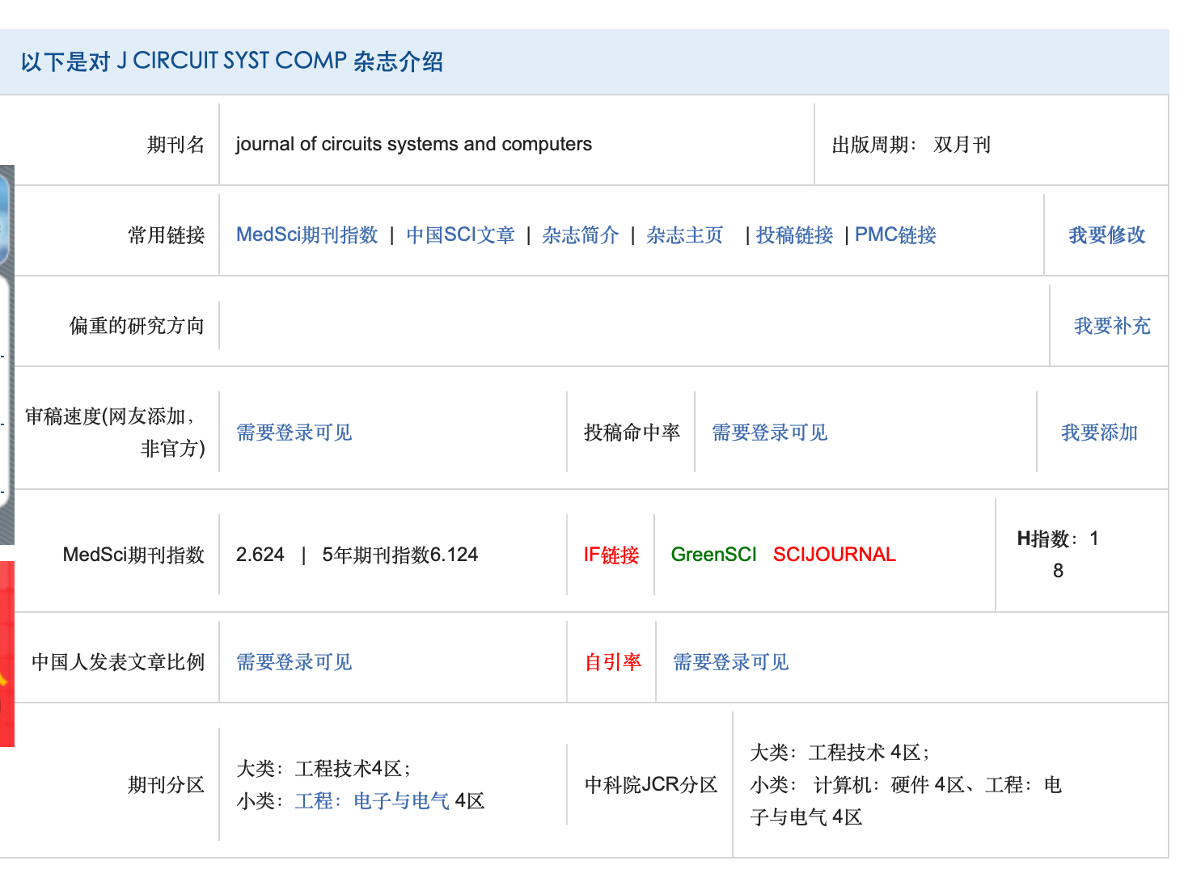The height and width of the screenshot is (878, 1184).
Task: Click 我要添加 for review speed
Action: coord(1099,433)
